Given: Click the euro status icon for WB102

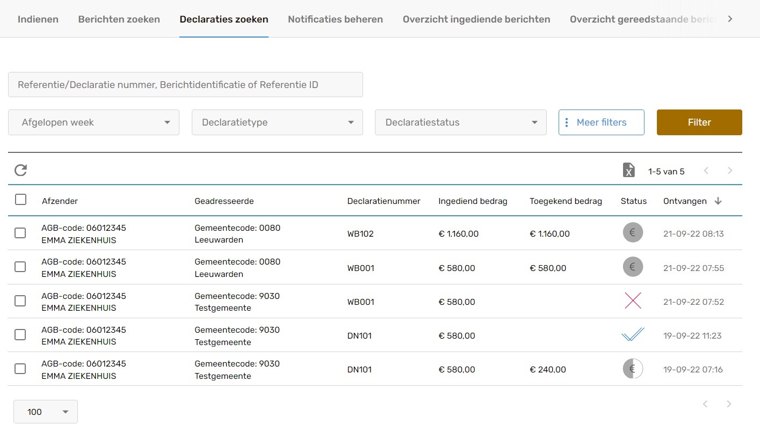Looking at the screenshot, I should click(633, 233).
